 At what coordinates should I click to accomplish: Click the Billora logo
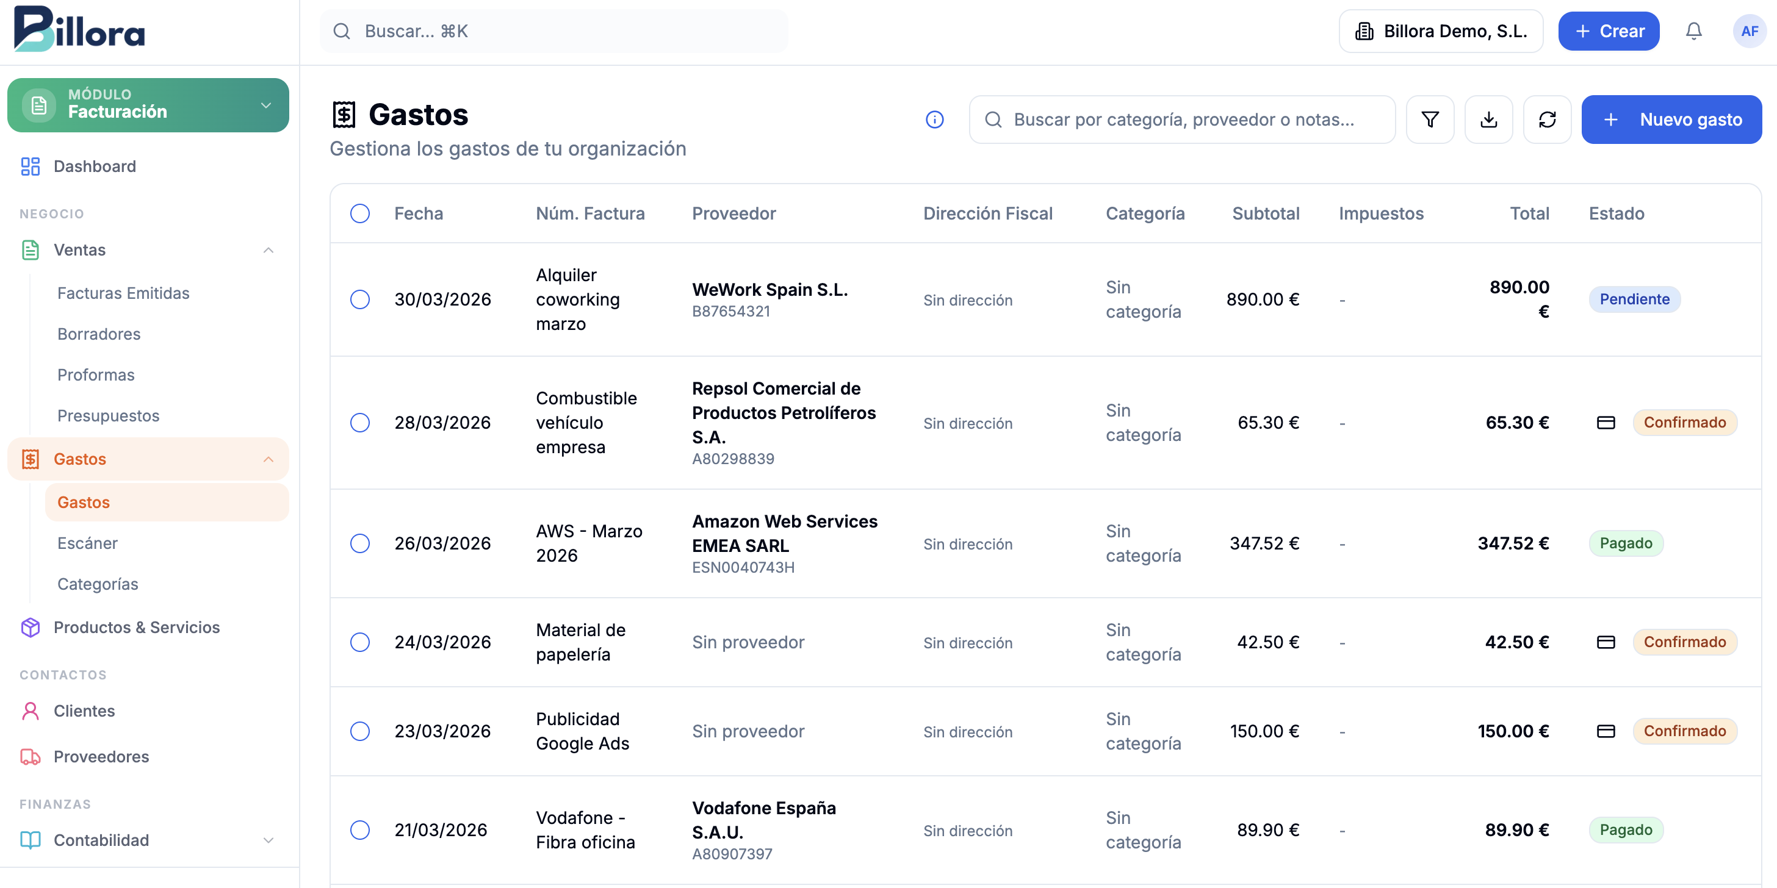click(79, 30)
